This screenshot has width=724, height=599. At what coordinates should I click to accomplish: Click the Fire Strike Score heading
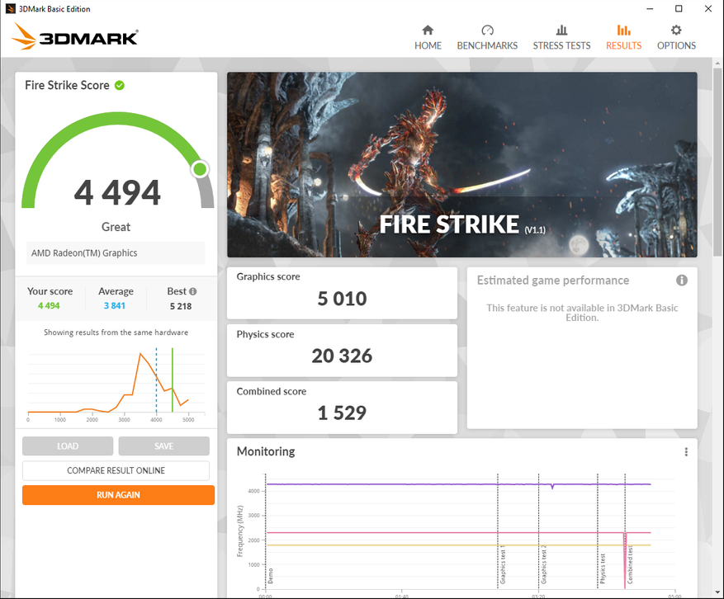[x=67, y=85]
